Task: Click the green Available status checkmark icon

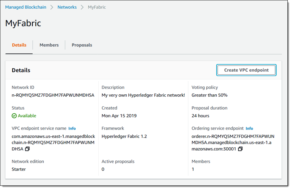Action: point(14,116)
